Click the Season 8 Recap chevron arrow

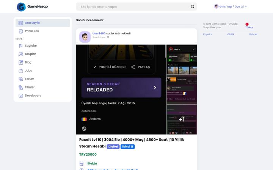coord(155,88)
